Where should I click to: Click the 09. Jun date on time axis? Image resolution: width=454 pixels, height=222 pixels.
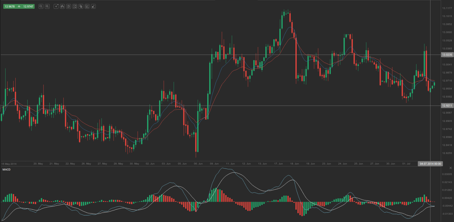pyautogui.click(x=214, y=164)
